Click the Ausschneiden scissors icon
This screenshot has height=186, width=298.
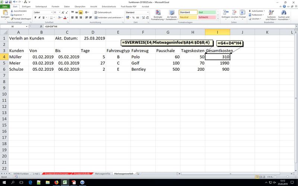pyautogui.click(x=12, y=11)
